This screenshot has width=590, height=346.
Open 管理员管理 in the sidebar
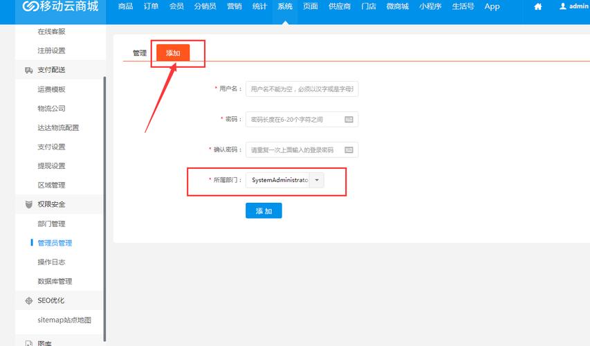(55, 243)
